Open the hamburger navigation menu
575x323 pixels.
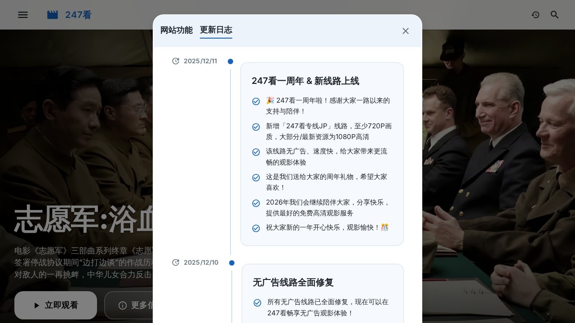(22, 15)
